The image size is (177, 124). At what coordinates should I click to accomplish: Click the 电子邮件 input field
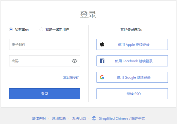pyautogui.click(x=45, y=45)
